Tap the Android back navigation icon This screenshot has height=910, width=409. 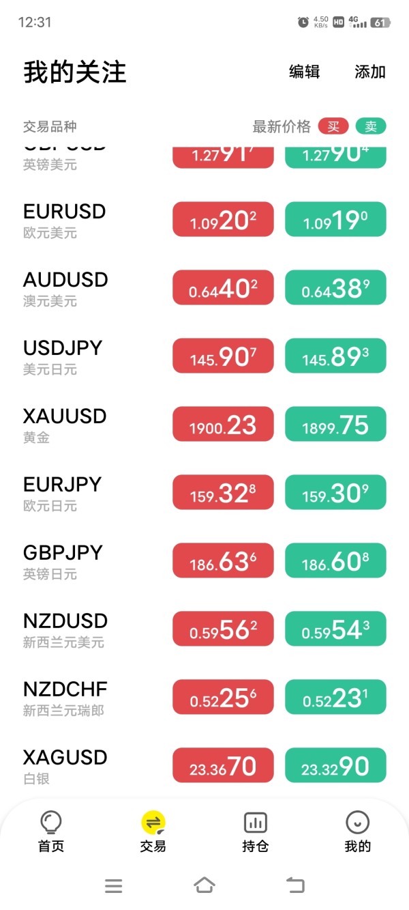pyautogui.click(x=295, y=885)
